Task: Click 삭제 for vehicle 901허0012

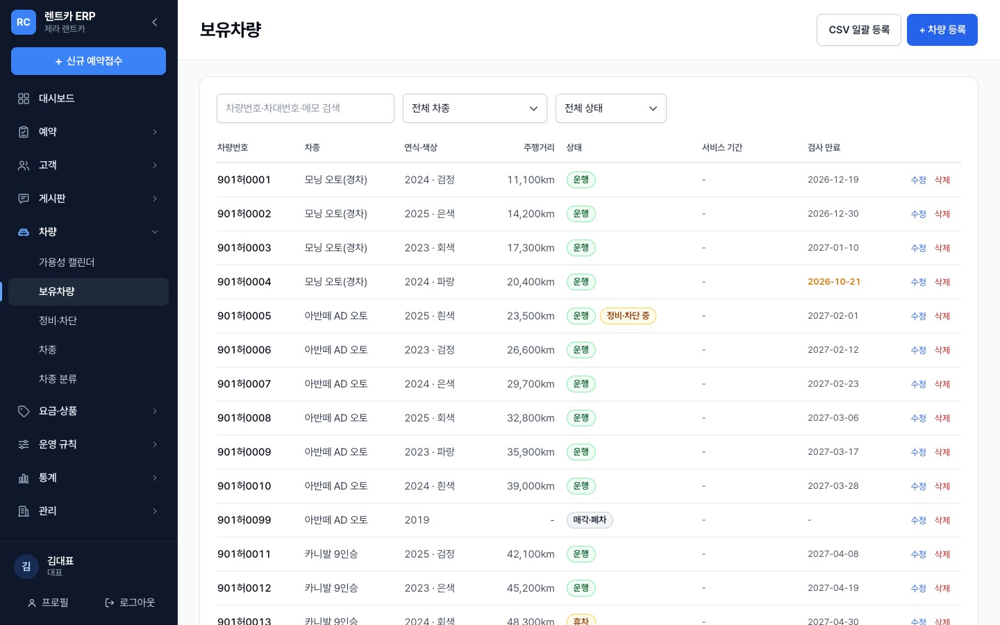Action: coord(942,588)
